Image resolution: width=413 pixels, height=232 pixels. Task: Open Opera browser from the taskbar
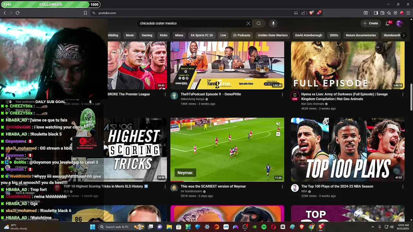click(273, 227)
